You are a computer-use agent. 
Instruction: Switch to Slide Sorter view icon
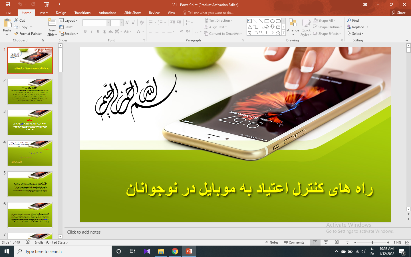click(326, 242)
